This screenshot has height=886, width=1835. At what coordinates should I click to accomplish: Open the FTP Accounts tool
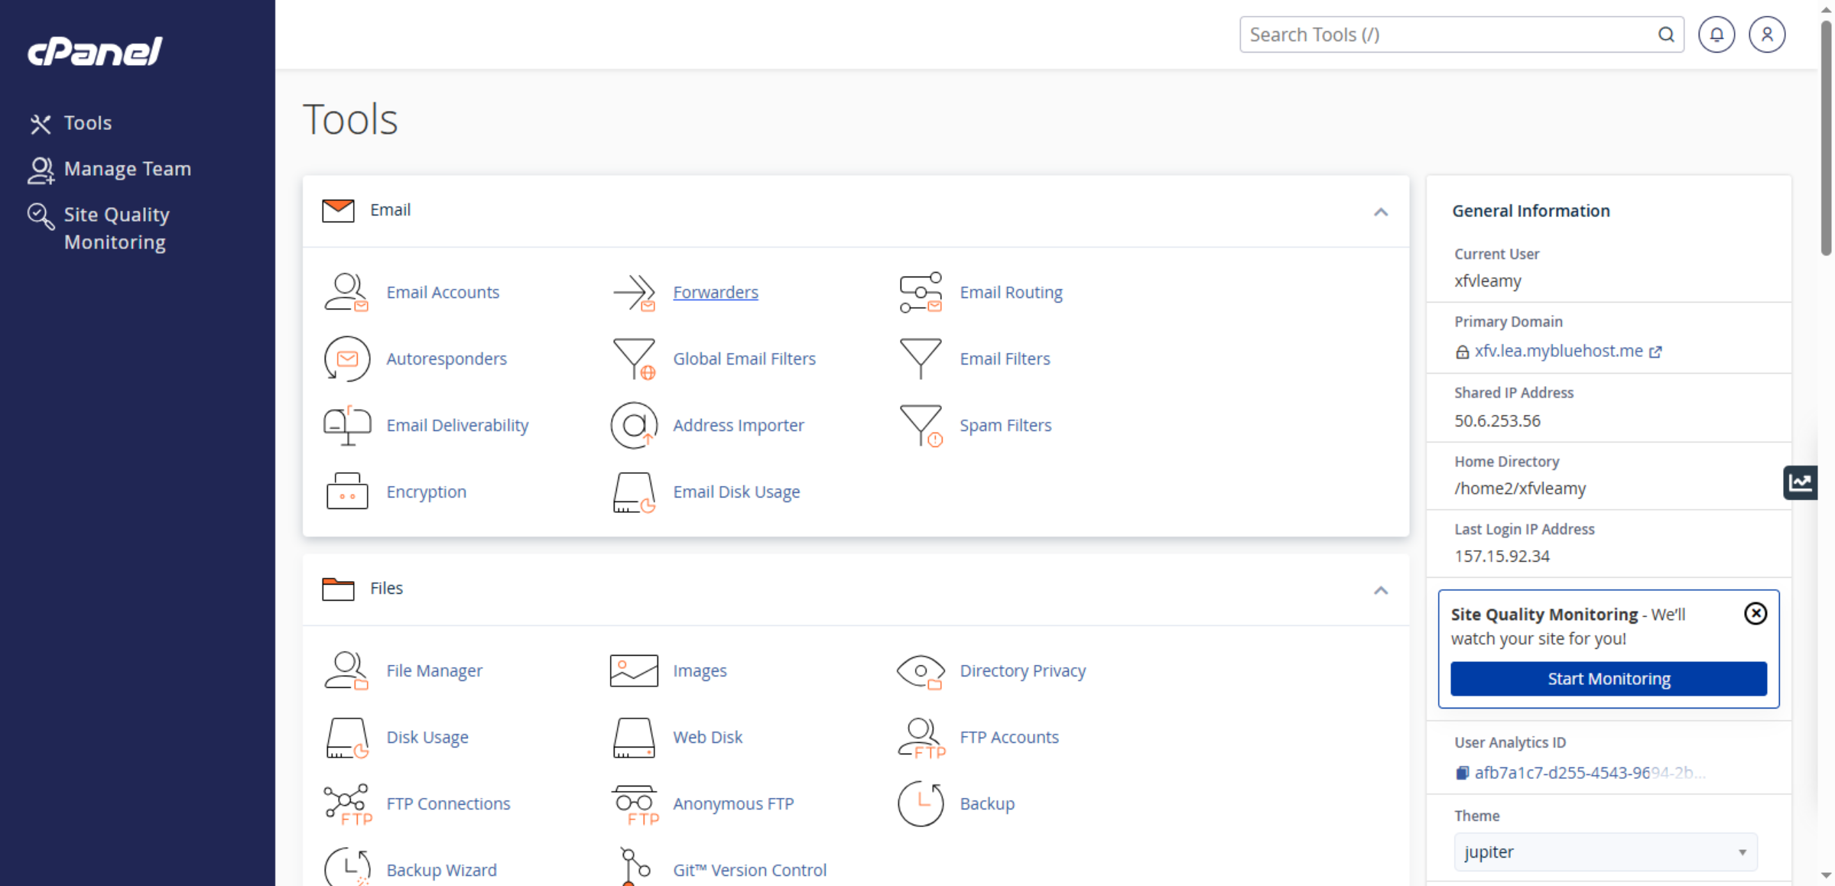[1009, 737]
